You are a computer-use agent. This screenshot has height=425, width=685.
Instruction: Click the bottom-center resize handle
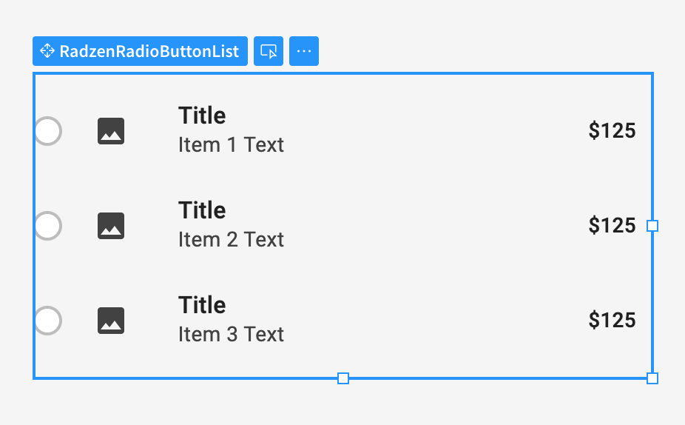(x=343, y=378)
